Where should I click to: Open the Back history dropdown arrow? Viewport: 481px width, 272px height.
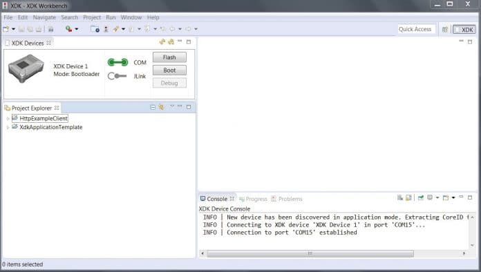click(180, 29)
